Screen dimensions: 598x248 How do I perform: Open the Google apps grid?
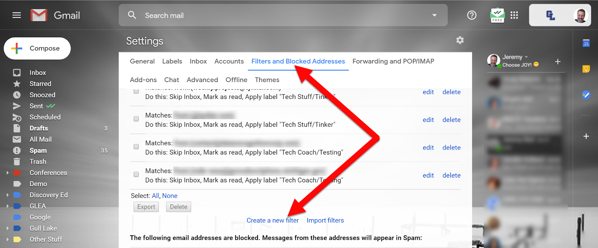(x=514, y=15)
